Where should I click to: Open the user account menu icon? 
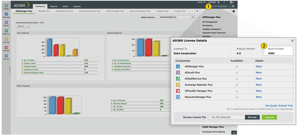point(232,2)
